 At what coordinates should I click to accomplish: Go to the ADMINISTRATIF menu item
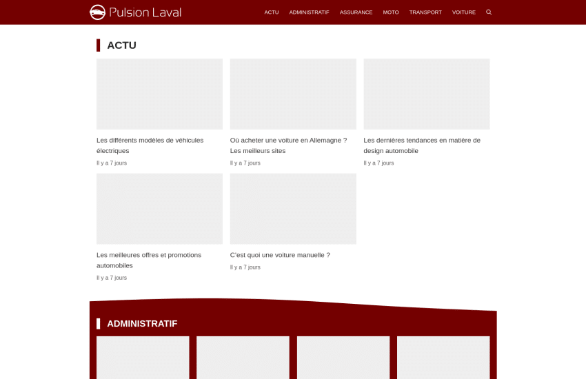coord(309,12)
